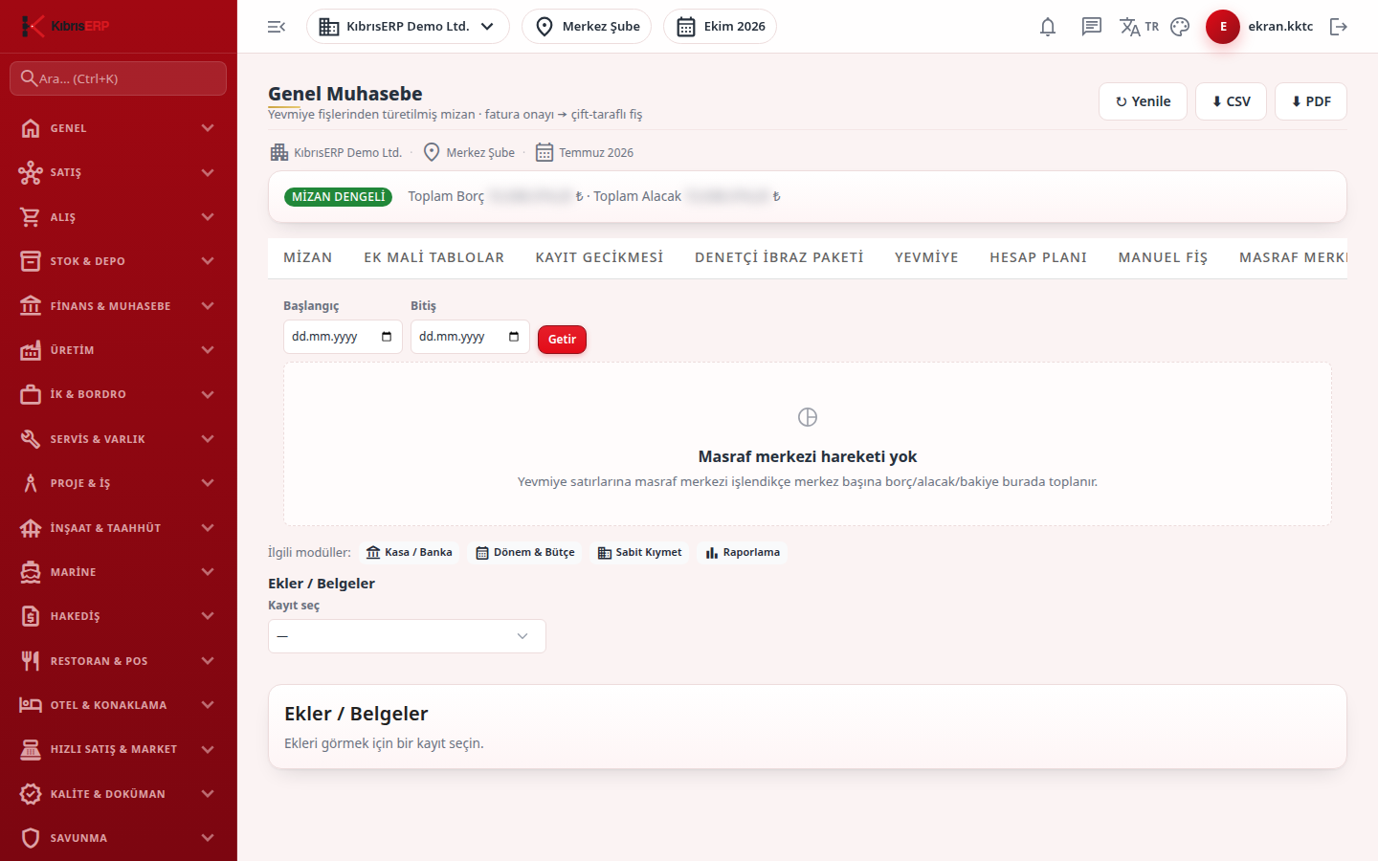Click the Alış shopping cart icon
1378x861 pixels.
(31, 217)
